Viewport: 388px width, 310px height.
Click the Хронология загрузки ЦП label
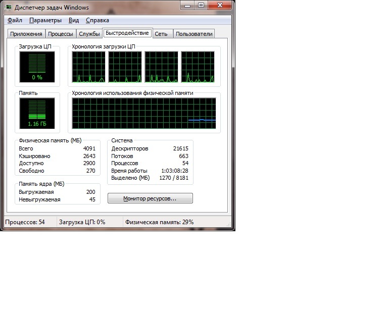tap(104, 46)
